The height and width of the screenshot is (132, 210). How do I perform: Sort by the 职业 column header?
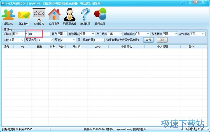(x=191, y=47)
